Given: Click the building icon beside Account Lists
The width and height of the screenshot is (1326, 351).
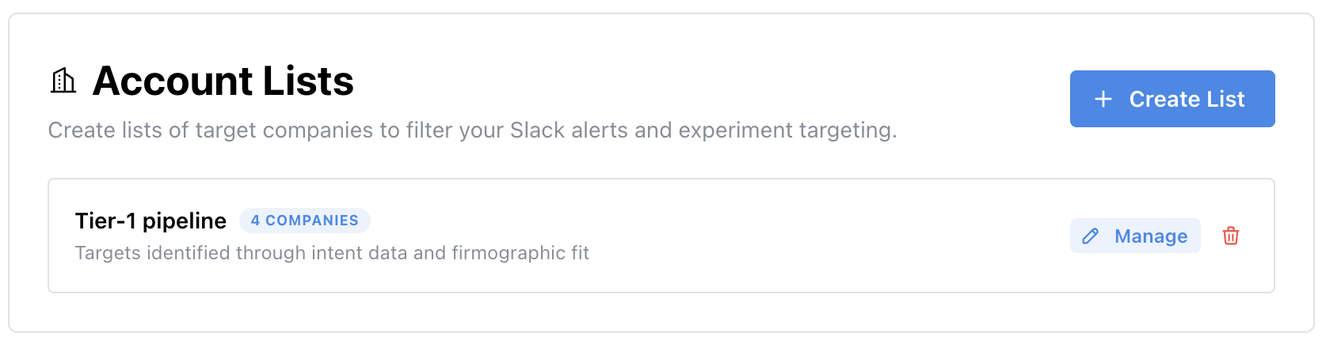Looking at the screenshot, I should coord(63,81).
